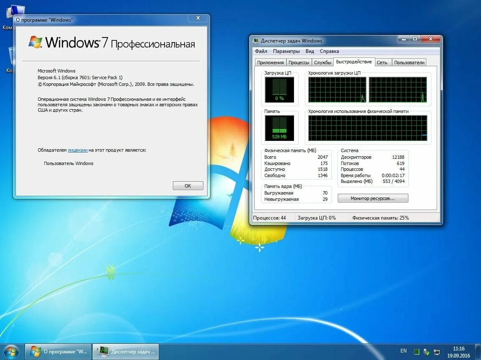Click the Start orb button
The height and width of the screenshot is (360, 481).
[x=11, y=352]
